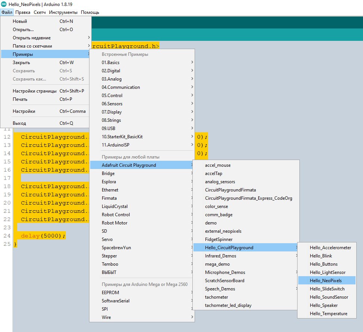Screen dimensions: 363x332
Task: Load the Hello_SlideSwitch example
Action: click(327, 289)
